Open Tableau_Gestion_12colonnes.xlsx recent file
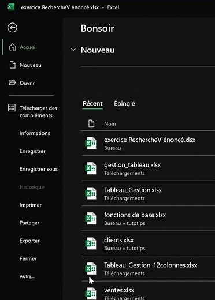This screenshot has width=215, height=300. [x=150, y=265]
